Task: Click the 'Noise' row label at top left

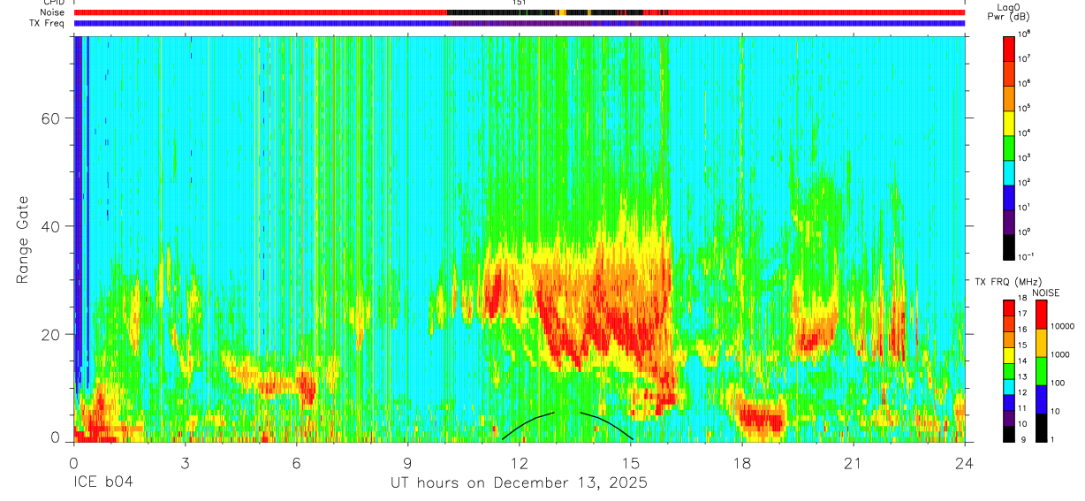Action: (x=53, y=13)
